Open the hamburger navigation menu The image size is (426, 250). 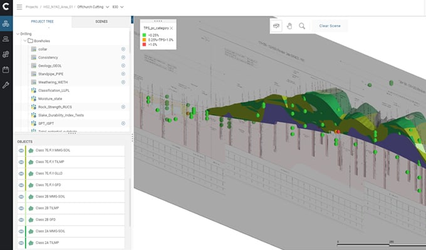click(19, 7)
